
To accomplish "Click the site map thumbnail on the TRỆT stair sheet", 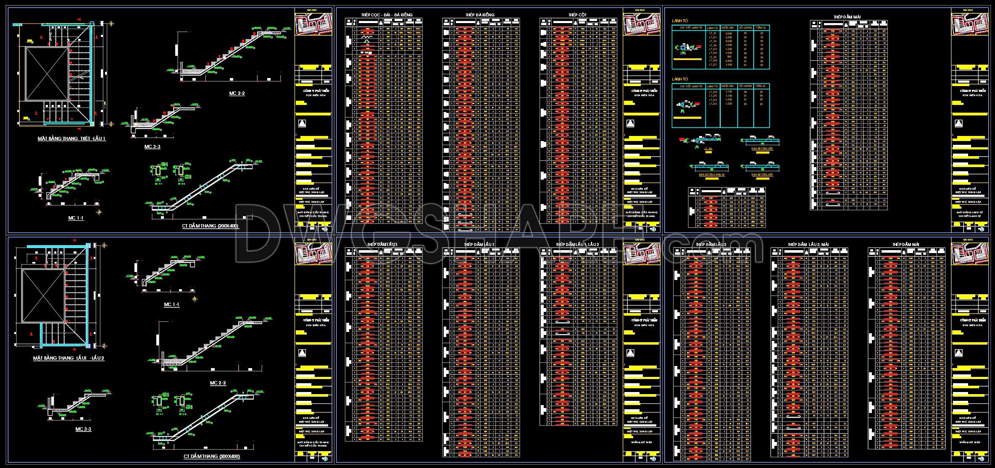I will click(313, 24).
